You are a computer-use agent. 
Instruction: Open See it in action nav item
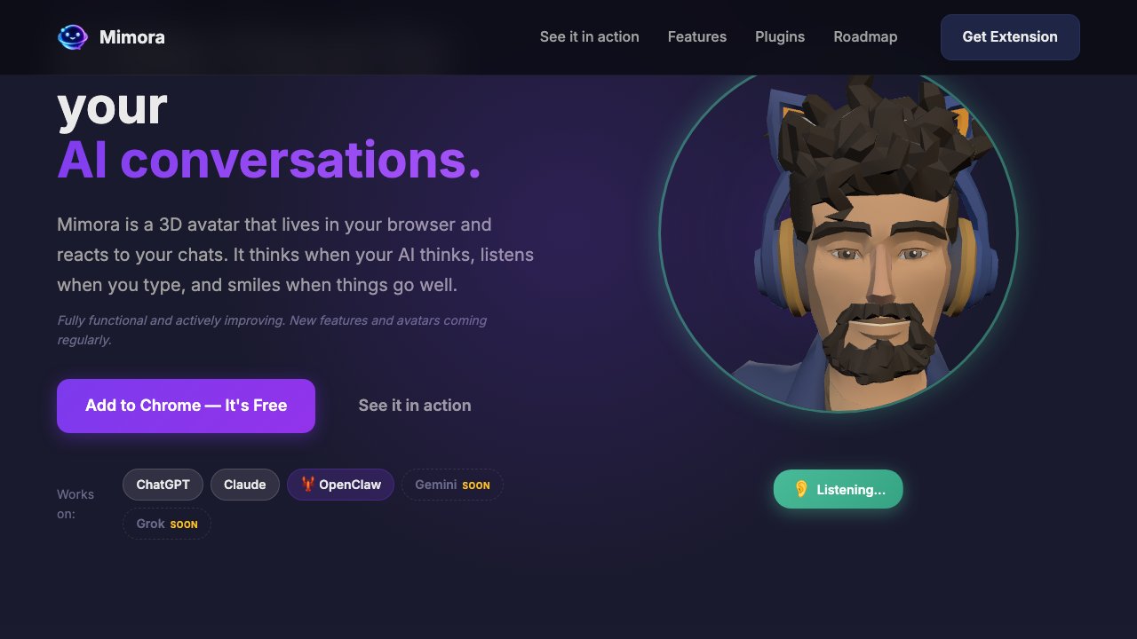pyautogui.click(x=590, y=37)
